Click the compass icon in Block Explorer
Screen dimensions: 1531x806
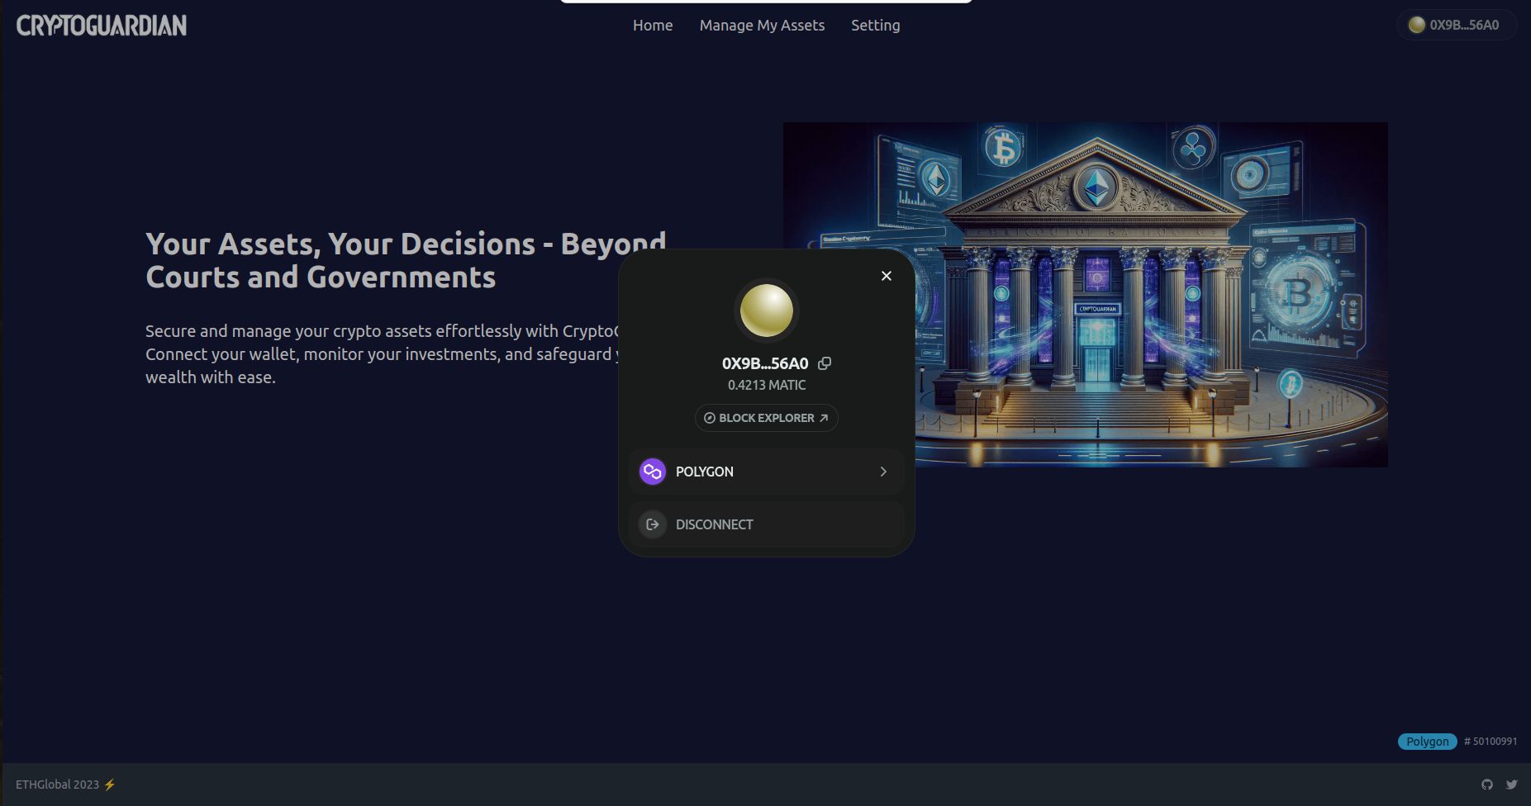pos(709,418)
